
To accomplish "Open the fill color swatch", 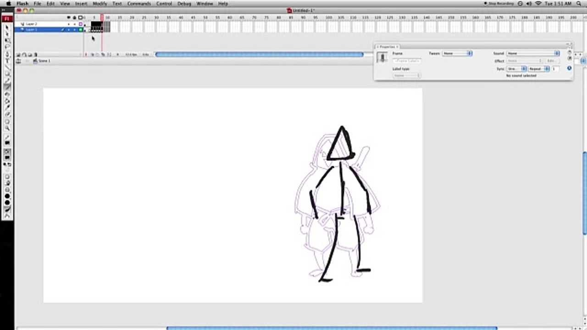I will coord(8,157).
